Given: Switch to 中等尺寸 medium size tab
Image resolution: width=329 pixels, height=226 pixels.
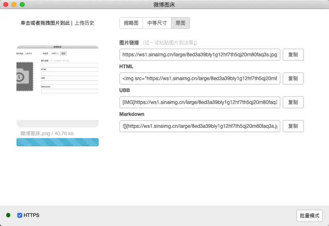Looking at the screenshot, I should [x=157, y=23].
